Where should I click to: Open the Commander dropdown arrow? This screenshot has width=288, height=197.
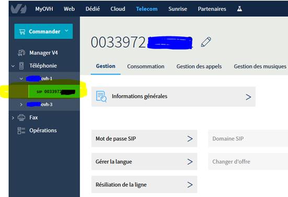[x=66, y=31]
